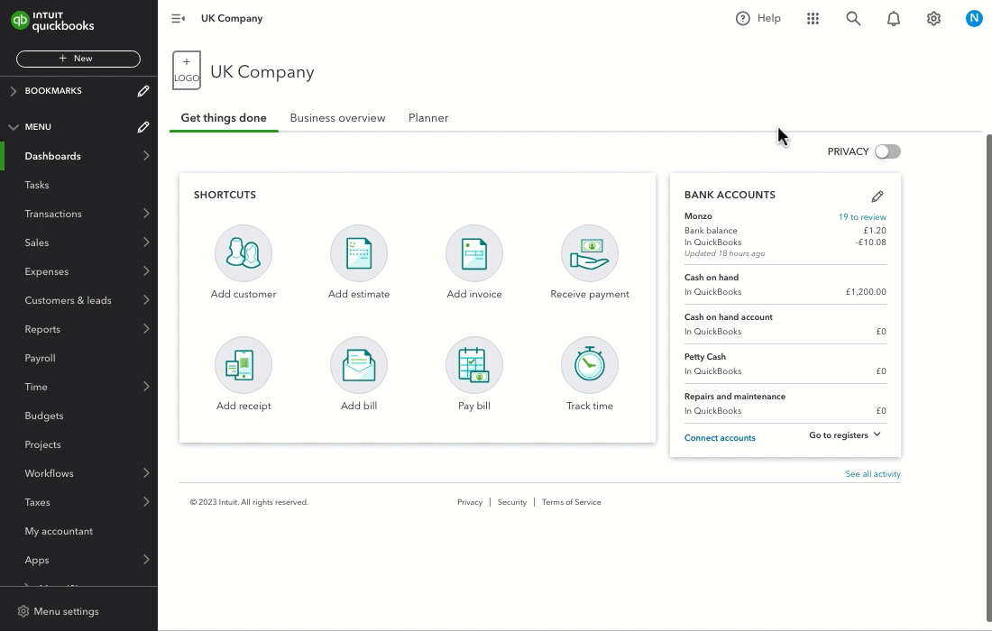
Task: Open the apps grid icon
Action: pyautogui.click(x=813, y=18)
